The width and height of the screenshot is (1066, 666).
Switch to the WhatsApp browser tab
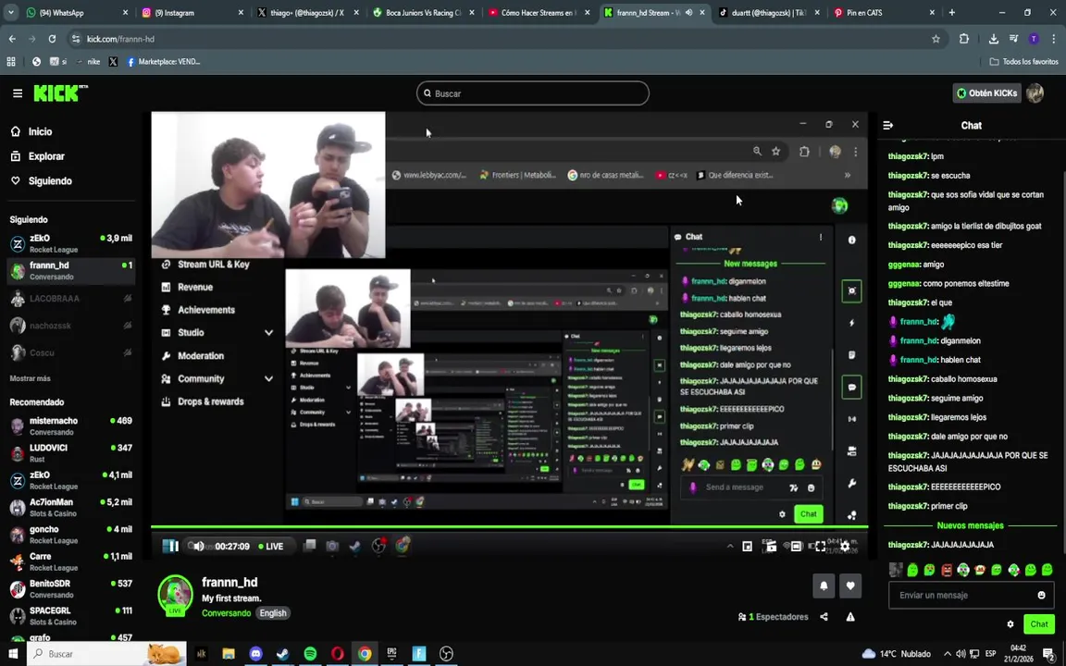pos(76,12)
